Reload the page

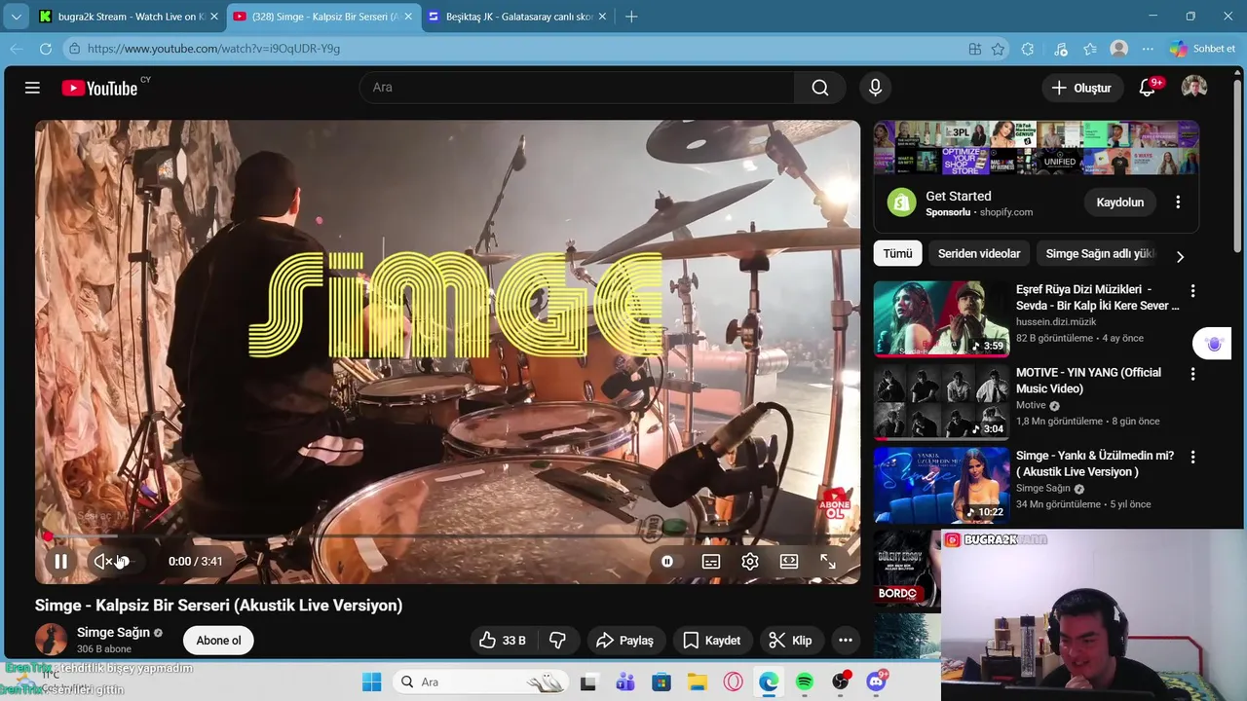tap(46, 49)
